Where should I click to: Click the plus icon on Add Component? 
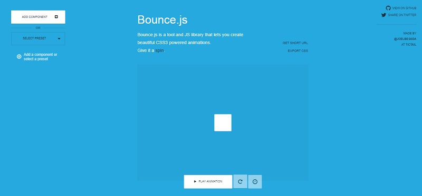[56, 17]
